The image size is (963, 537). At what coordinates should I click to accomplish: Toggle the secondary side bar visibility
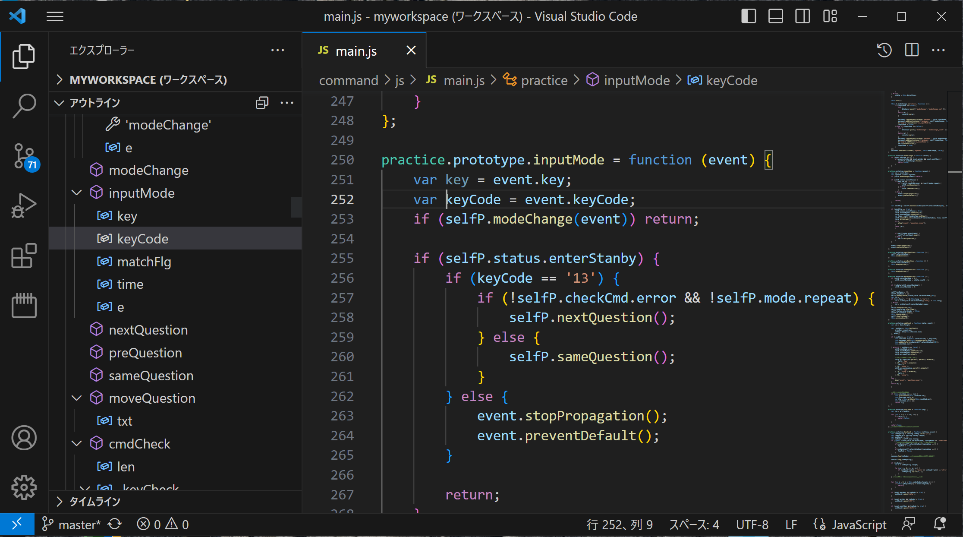tap(802, 16)
